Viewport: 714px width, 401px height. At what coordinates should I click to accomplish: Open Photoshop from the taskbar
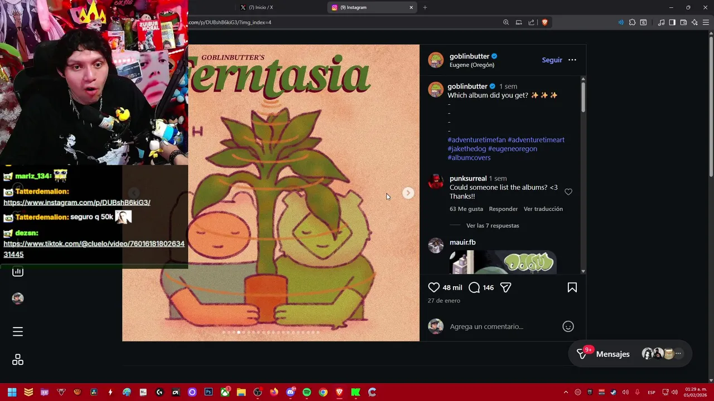click(x=209, y=392)
